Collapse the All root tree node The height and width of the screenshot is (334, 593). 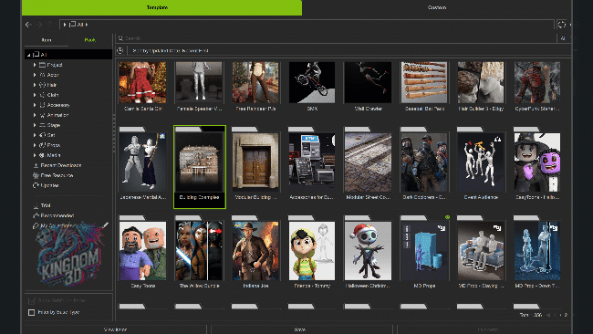tap(29, 55)
